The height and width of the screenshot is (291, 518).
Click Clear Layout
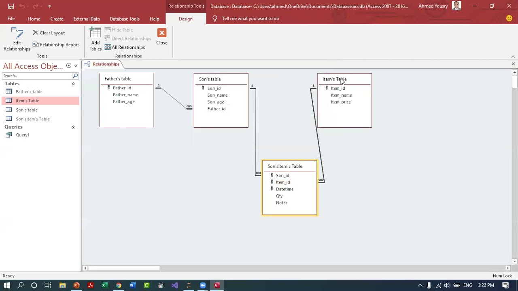[49, 33]
